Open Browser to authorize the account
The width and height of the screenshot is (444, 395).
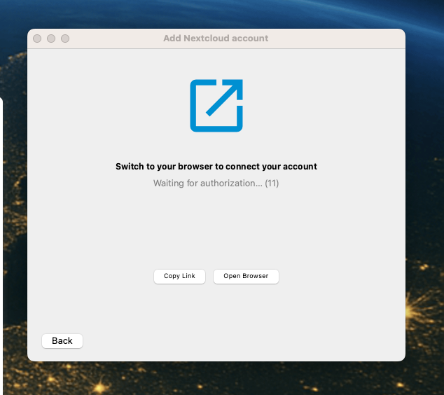(x=246, y=276)
